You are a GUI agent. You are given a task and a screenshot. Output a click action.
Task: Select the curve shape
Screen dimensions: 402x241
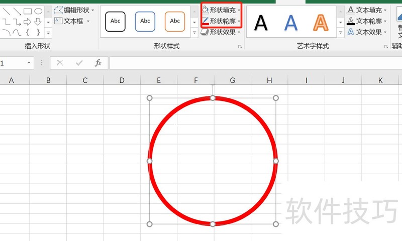coord(17,33)
